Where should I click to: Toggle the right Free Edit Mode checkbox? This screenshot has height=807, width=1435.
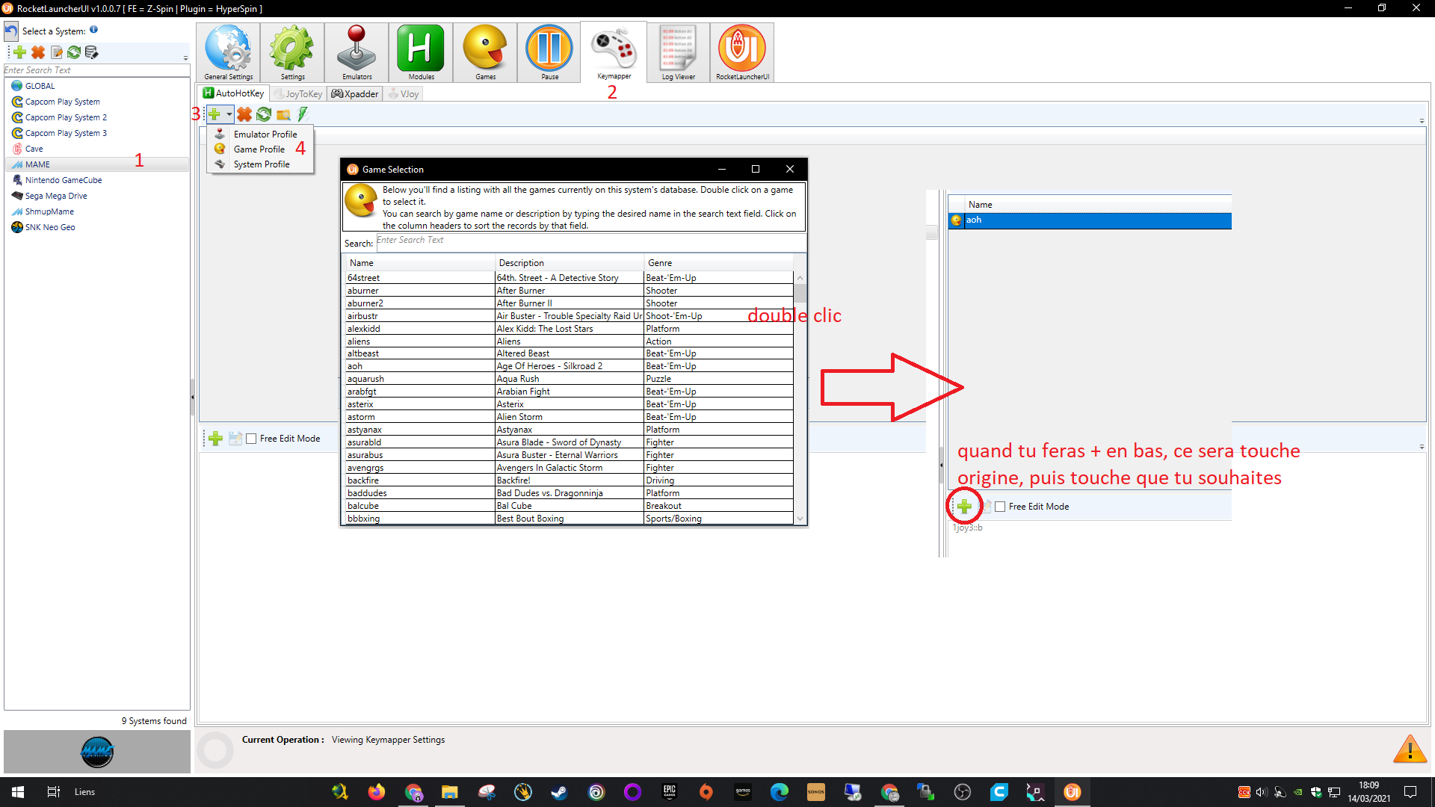1000,507
